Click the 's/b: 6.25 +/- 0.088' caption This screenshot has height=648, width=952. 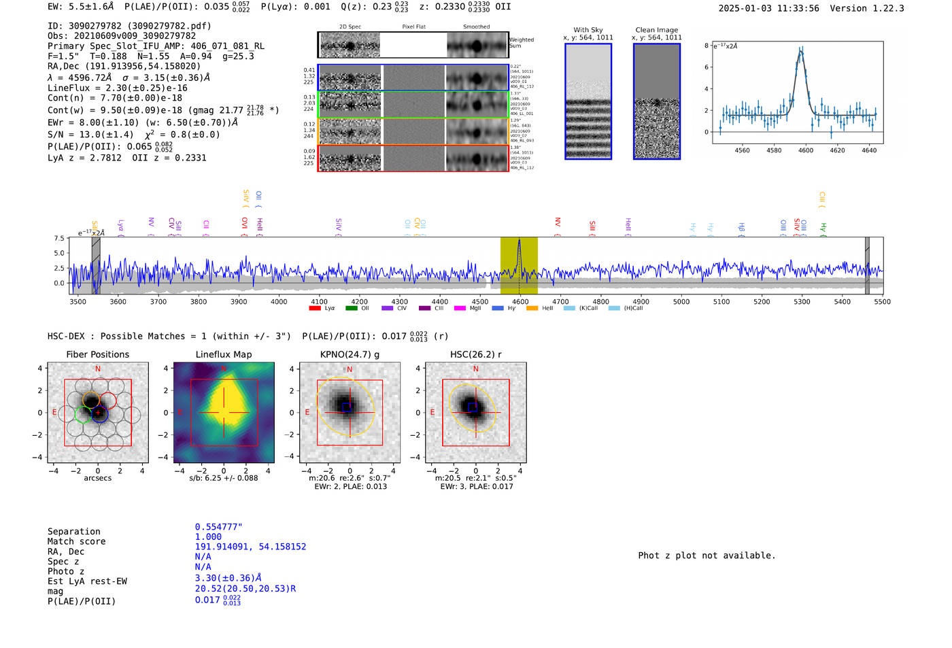click(224, 478)
